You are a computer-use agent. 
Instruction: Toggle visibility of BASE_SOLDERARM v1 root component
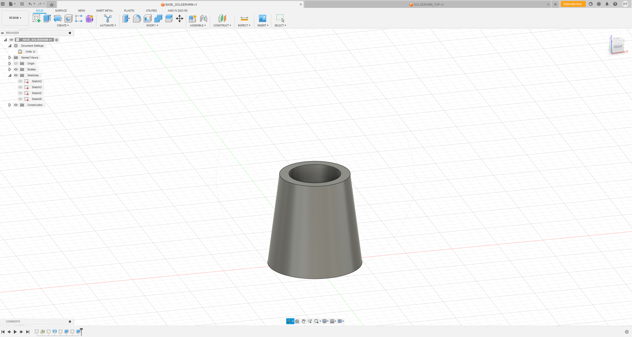[x=11, y=40]
